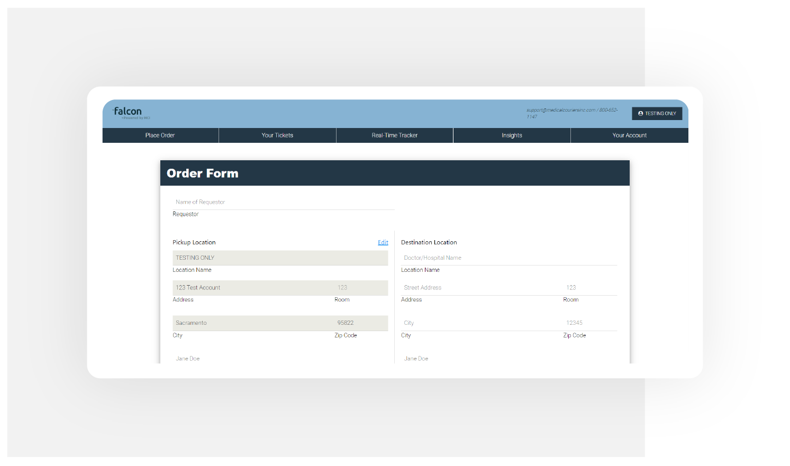Open the Place Order tab
The width and height of the screenshot is (790, 466).
[160, 135]
